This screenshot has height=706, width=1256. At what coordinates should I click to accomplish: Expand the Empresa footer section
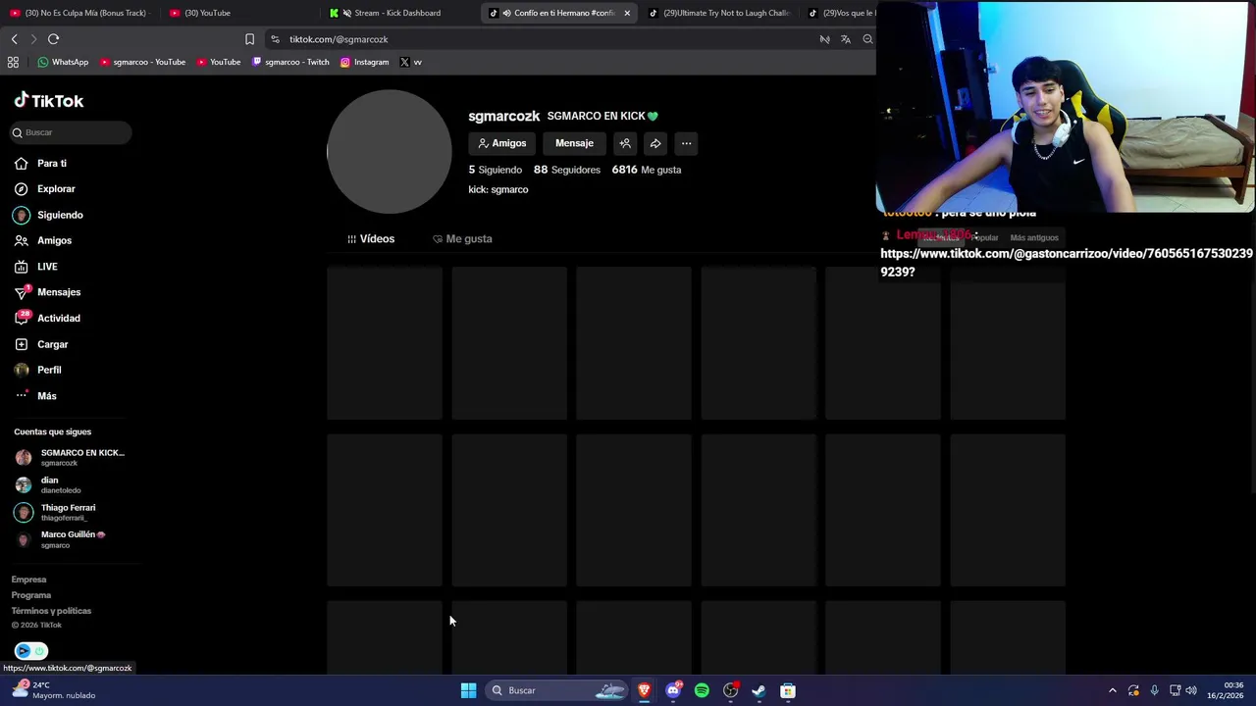[x=28, y=580]
